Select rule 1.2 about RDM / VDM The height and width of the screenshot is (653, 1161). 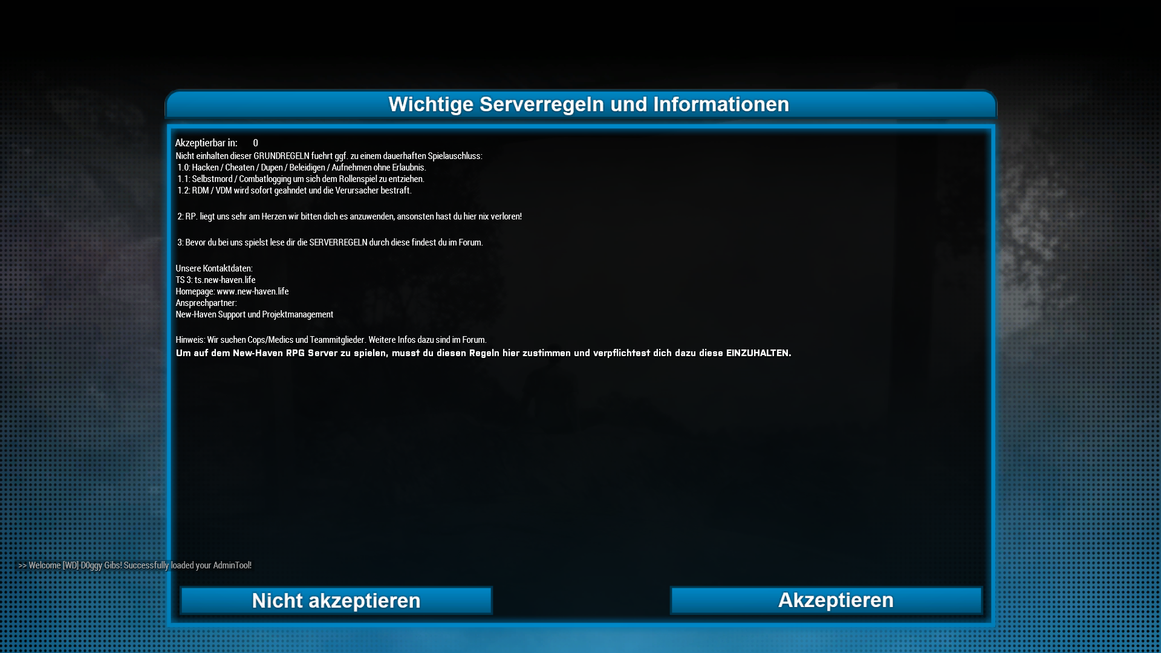(x=294, y=190)
